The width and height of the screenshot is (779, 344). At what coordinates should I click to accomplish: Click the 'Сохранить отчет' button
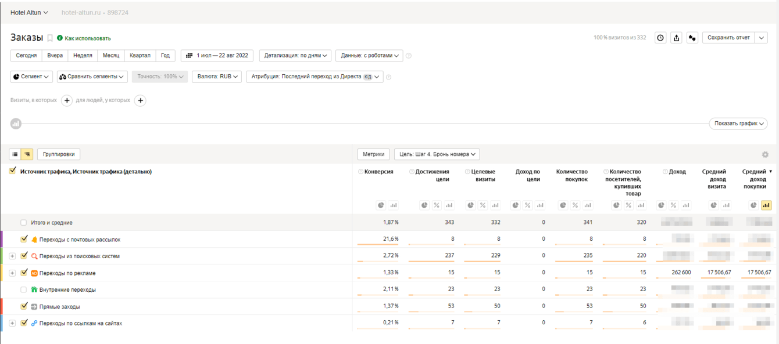(728, 38)
